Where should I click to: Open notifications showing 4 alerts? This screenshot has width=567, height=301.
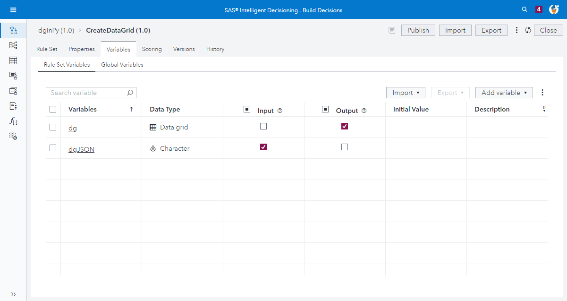pyautogui.click(x=539, y=9)
